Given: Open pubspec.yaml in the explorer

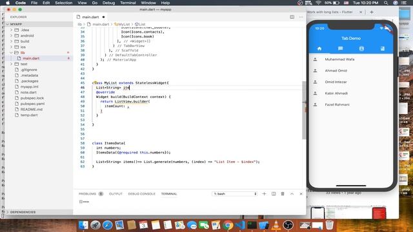Looking at the screenshot, I should pyautogui.click(x=32, y=104).
